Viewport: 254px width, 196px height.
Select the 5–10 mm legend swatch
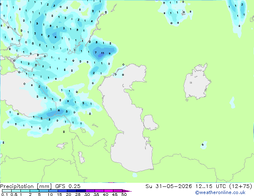pos(44,191)
